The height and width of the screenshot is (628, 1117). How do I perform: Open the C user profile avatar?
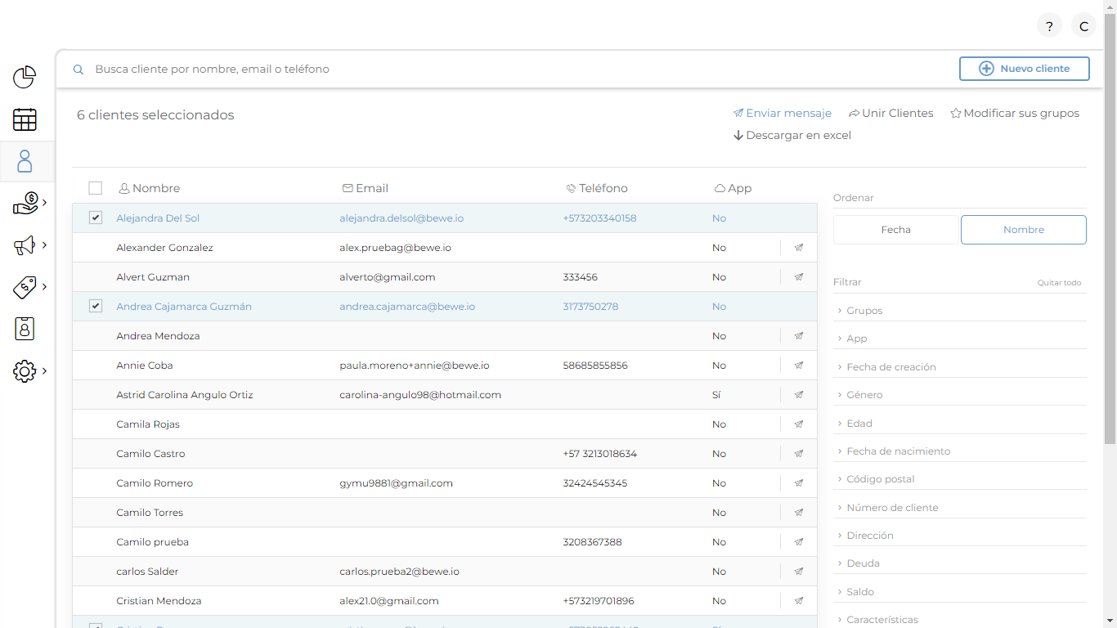click(1083, 26)
